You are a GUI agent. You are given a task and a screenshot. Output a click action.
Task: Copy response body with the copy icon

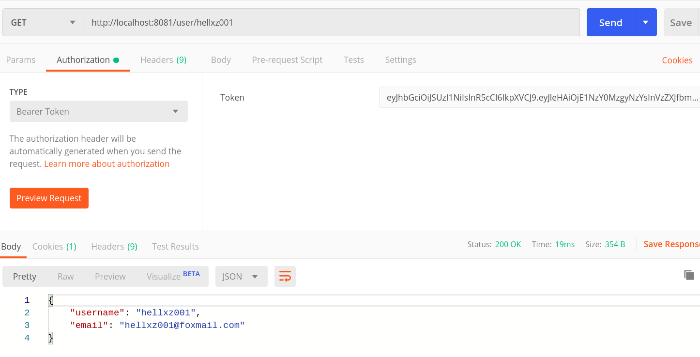coord(689,275)
